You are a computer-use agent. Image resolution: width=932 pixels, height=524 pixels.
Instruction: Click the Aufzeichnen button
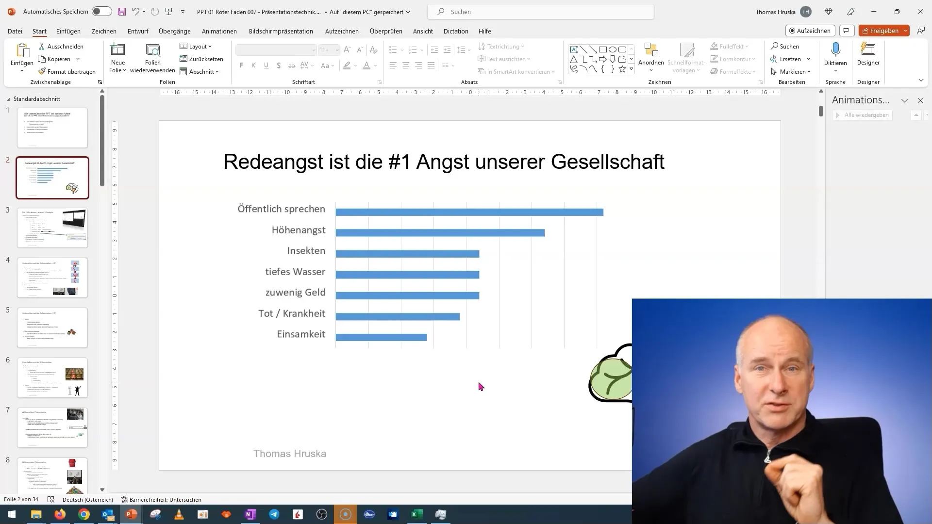click(810, 31)
